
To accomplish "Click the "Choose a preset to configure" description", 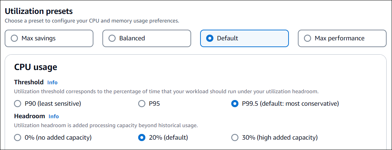I will coord(92,21).
